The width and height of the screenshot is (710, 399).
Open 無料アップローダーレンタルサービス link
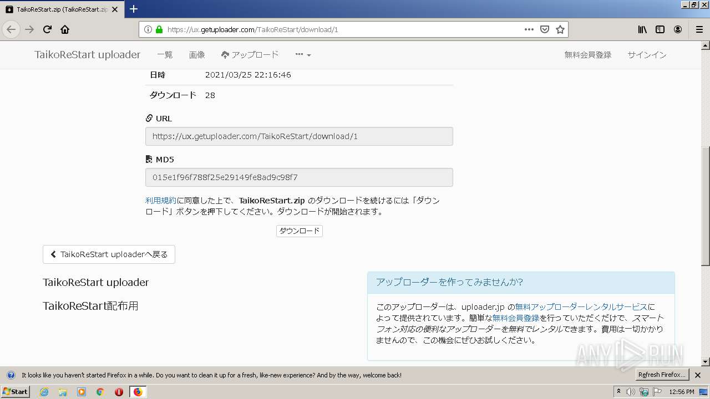[581, 306]
